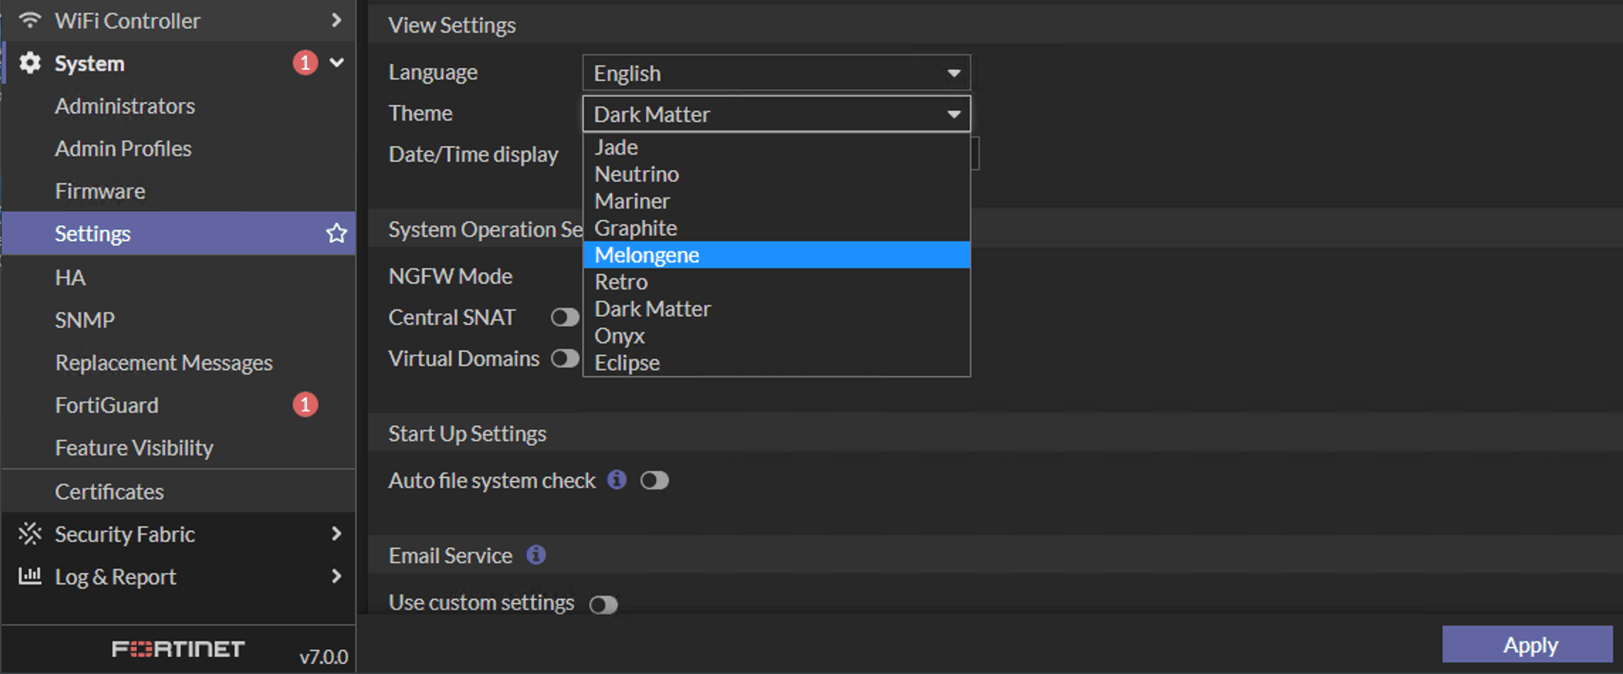
Task: Click the Email Service info icon
Action: (536, 555)
